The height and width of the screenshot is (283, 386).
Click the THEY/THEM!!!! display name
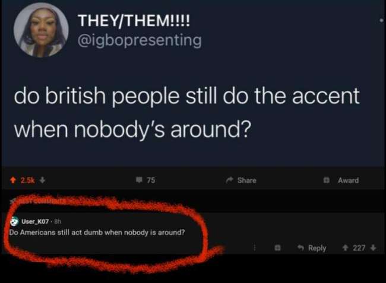coord(134,20)
